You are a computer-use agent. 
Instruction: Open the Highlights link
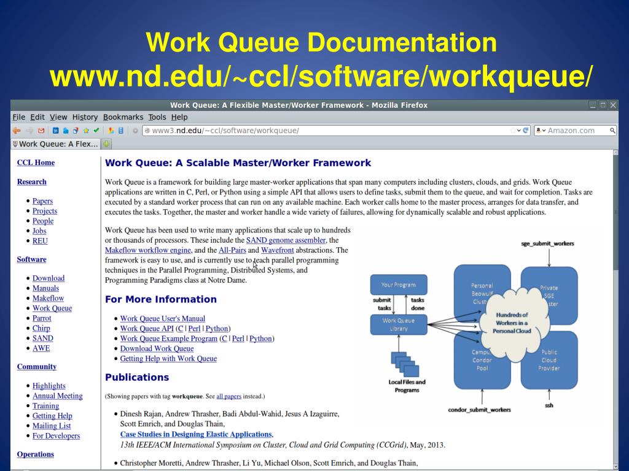(x=49, y=386)
